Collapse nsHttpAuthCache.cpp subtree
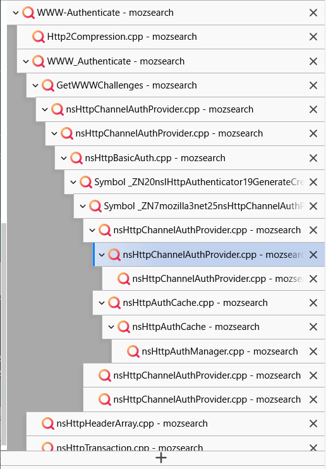The width and height of the screenshot is (326, 469). point(102,303)
